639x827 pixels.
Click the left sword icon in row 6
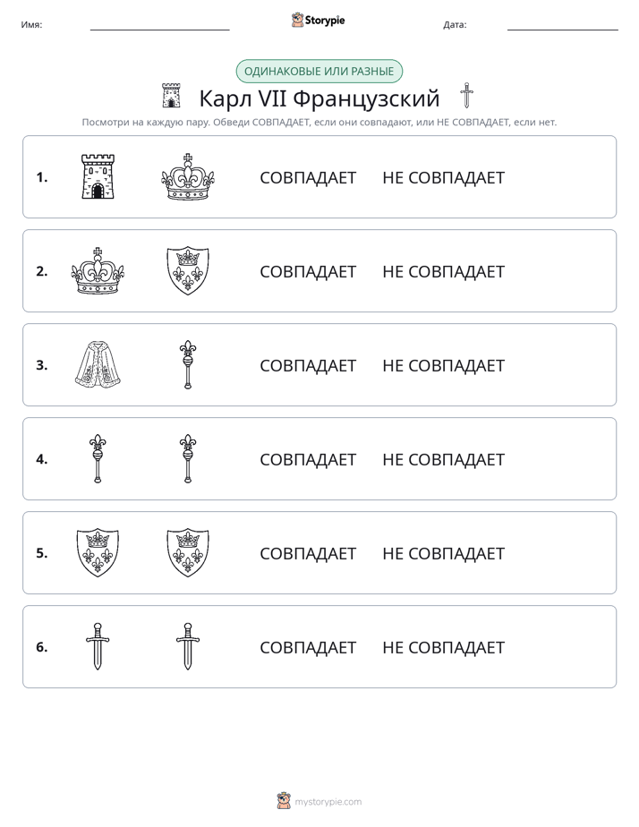98,646
